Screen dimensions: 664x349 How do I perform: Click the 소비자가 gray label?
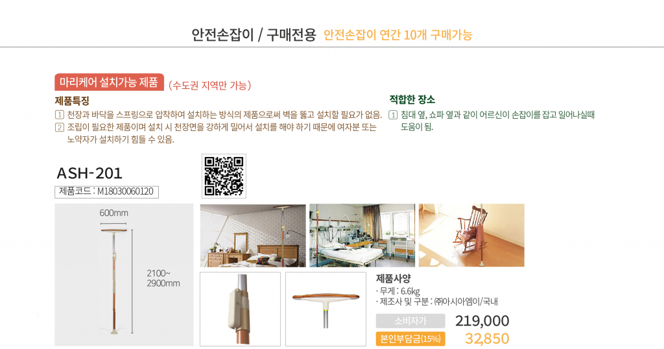[410, 321]
